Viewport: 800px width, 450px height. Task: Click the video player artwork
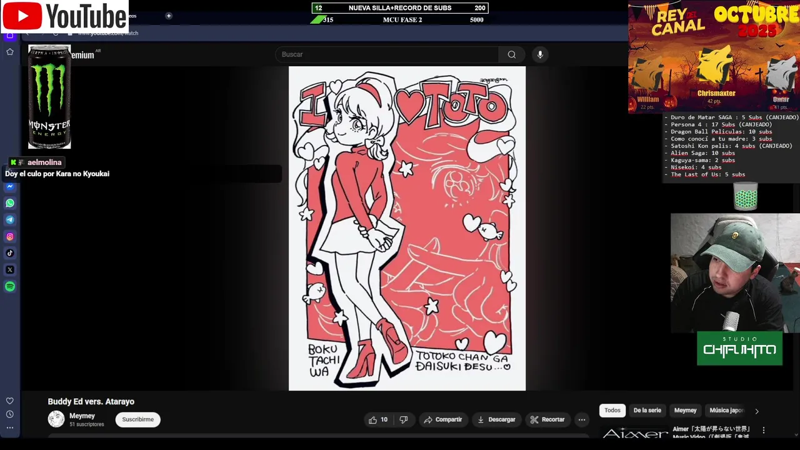407,228
